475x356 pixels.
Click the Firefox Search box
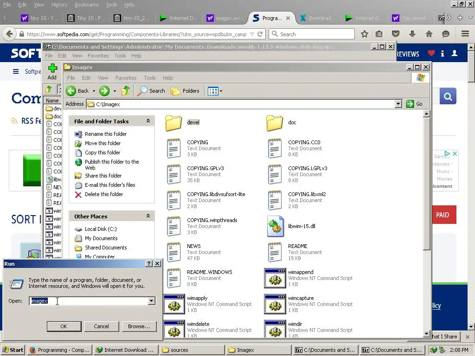(312, 34)
